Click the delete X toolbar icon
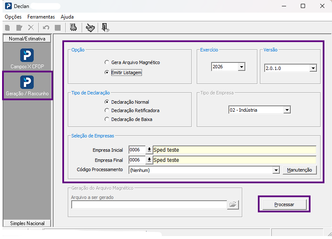 coord(31,27)
